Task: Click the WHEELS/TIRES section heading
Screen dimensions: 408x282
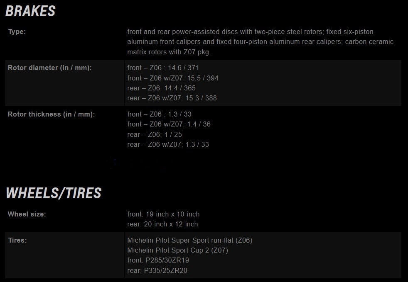Action: pos(53,193)
